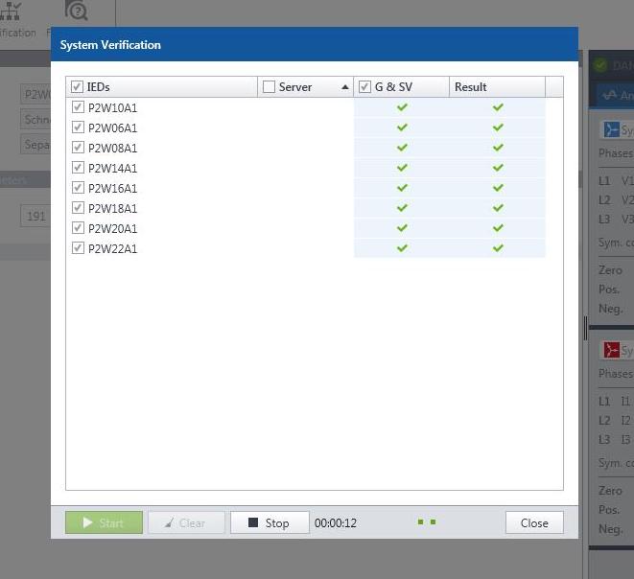Screen dimensions: 634x579
Task: Uncheck the G & SV column checkbox
Action: coord(364,87)
